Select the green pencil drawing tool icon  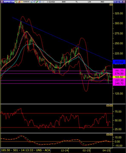(37, 2)
